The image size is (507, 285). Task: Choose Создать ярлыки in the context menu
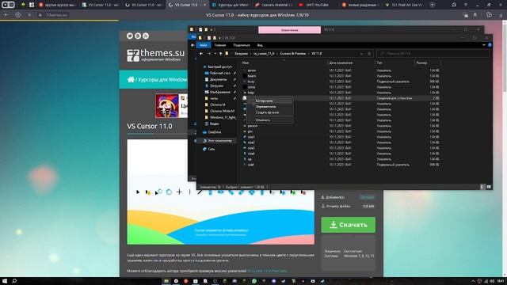(267, 112)
